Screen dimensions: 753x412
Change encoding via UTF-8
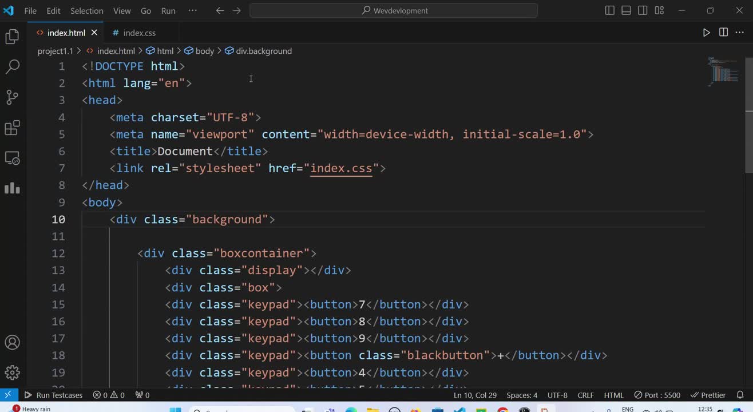(557, 395)
